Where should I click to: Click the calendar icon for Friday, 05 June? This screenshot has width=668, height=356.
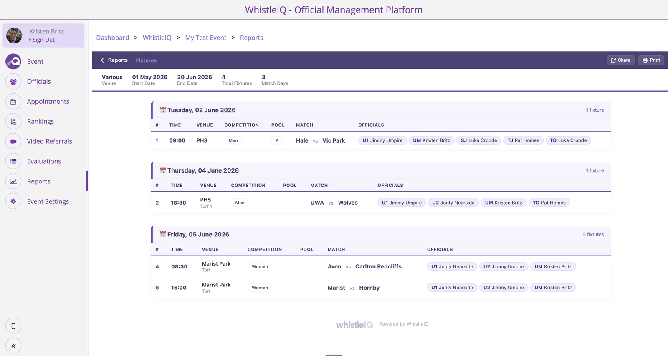point(163,234)
